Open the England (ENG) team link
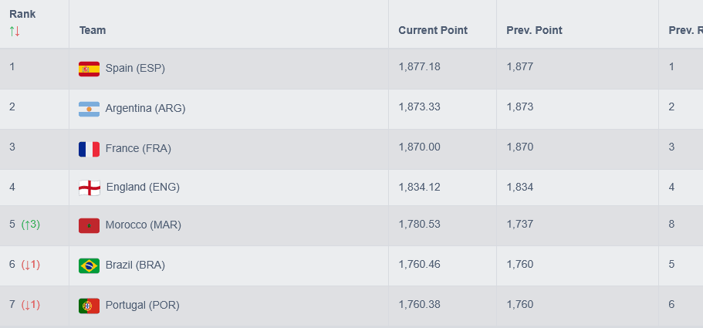This screenshot has height=328, width=703. pyautogui.click(x=143, y=187)
